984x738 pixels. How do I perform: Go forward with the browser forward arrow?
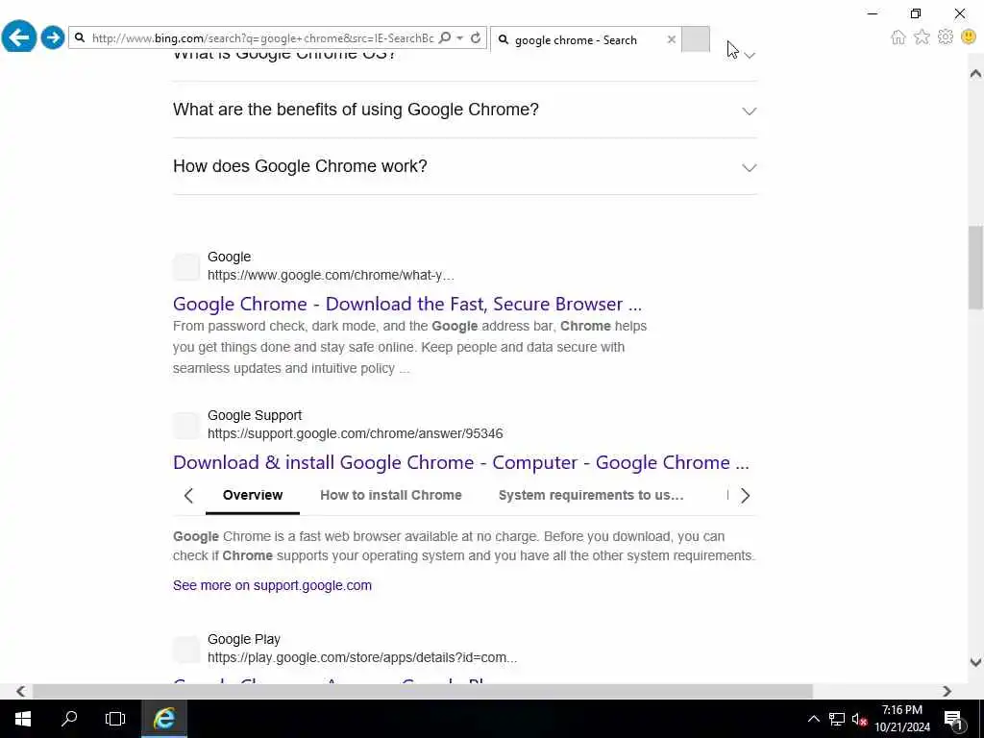(x=53, y=37)
